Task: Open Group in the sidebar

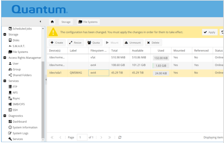Action: tap(15, 69)
